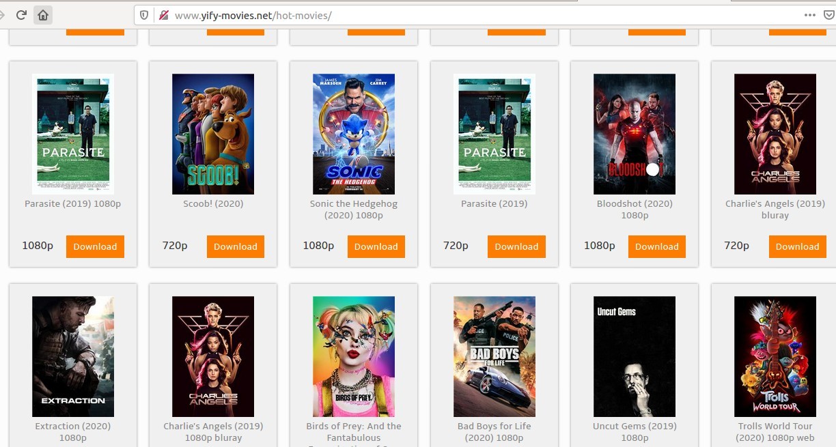The height and width of the screenshot is (447, 836).
Task: Open the 'Charlie's Angels (2019) 1080p bluray' title
Action: [213, 432]
